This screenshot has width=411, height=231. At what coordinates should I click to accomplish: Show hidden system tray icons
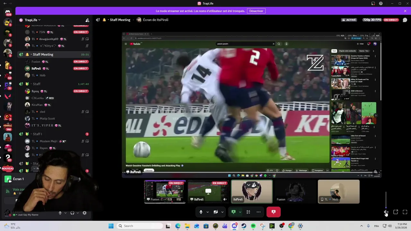pyautogui.click(x=361, y=226)
